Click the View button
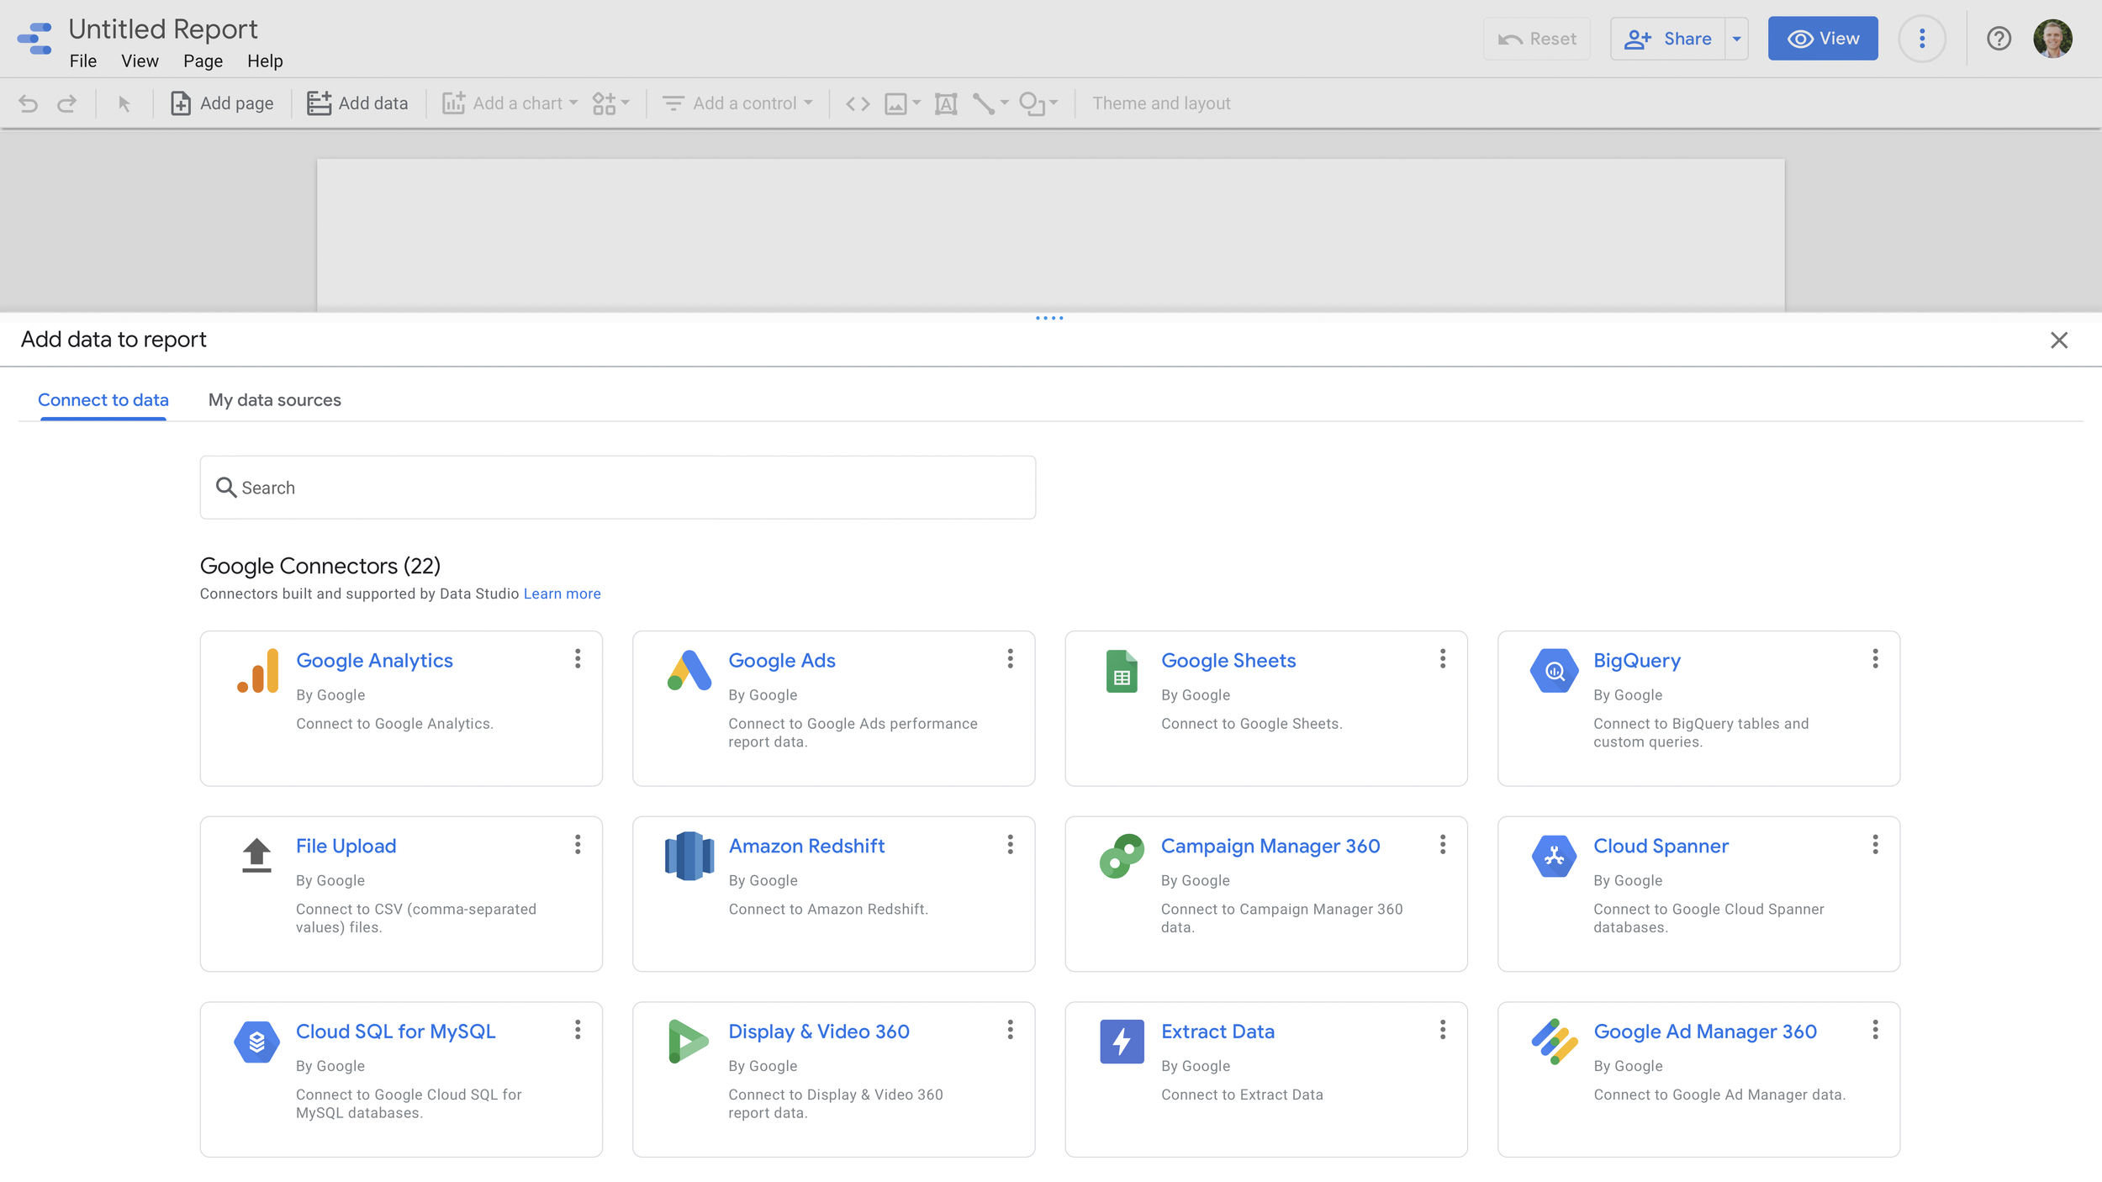The image size is (2102, 1182). point(1824,39)
